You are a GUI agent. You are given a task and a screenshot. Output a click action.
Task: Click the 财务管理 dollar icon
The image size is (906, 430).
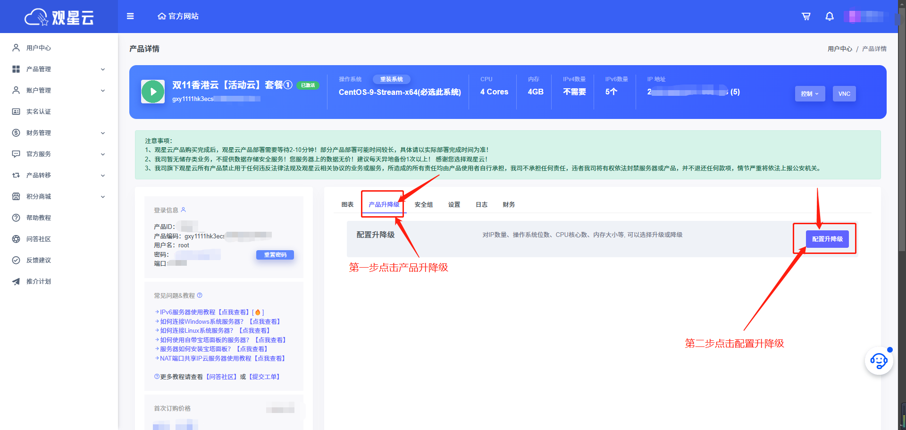point(16,133)
